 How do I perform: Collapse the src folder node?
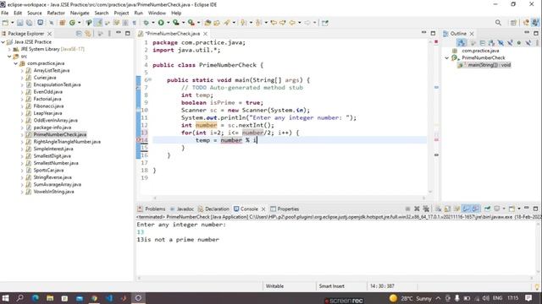pos(9,57)
